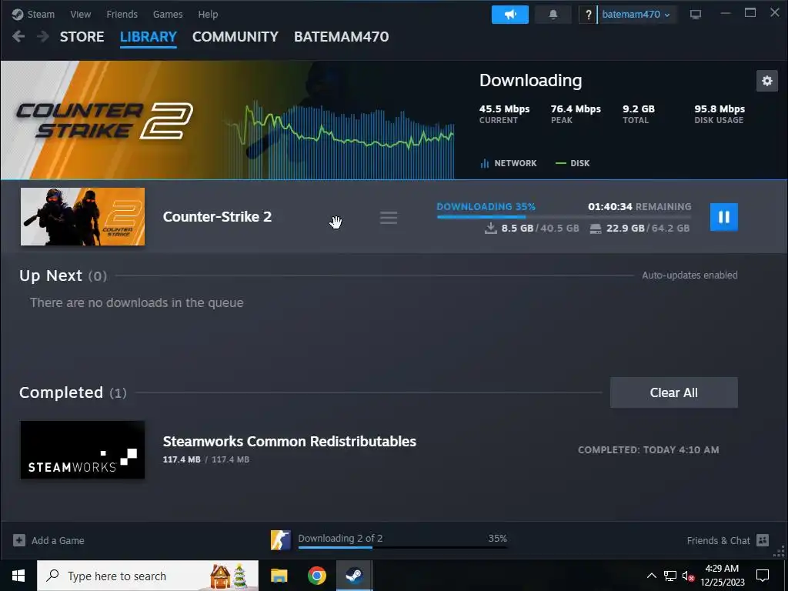Click COMPLETED: TODAY 4:10 AM text

648,449
